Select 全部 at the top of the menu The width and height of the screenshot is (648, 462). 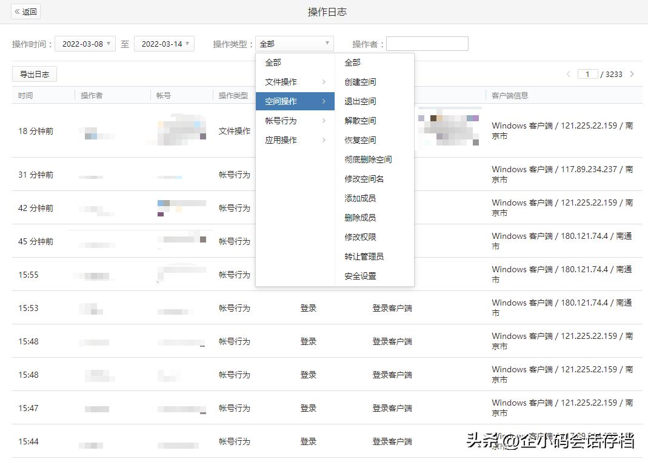pos(272,62)
